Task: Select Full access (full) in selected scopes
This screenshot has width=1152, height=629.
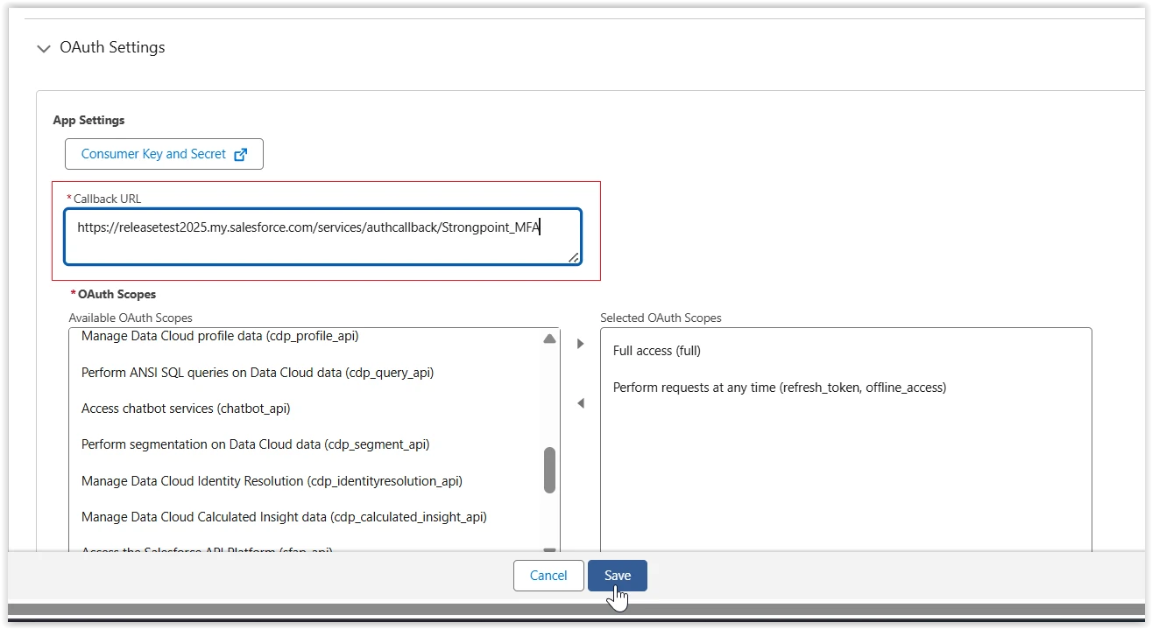Action: pos(657,351)
